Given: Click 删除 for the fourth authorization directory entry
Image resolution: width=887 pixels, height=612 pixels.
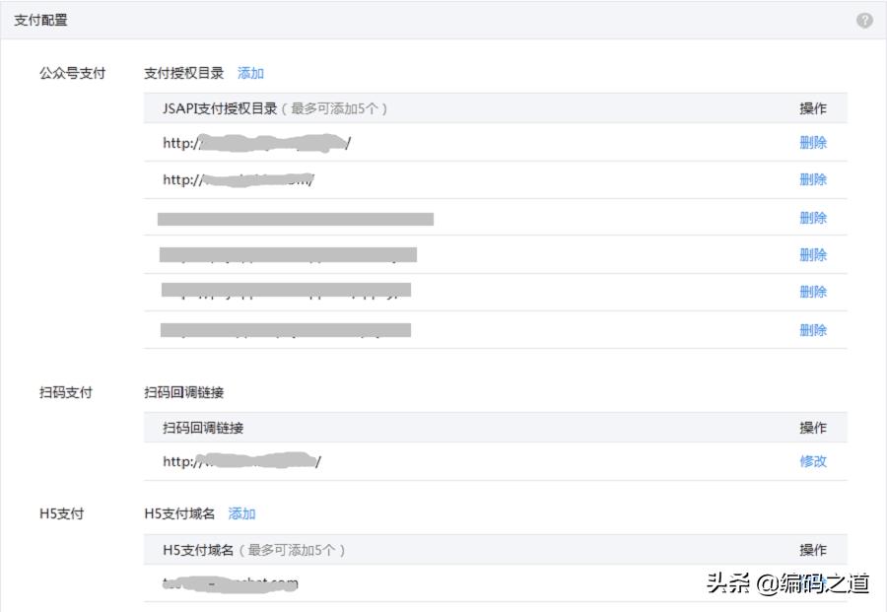Looking at the screenshot, I should pyautogui.click(x=814, y=254).
